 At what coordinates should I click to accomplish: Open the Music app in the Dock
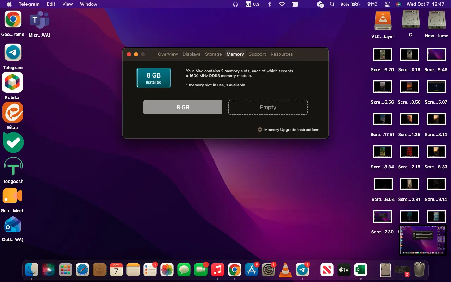point(218,270)
